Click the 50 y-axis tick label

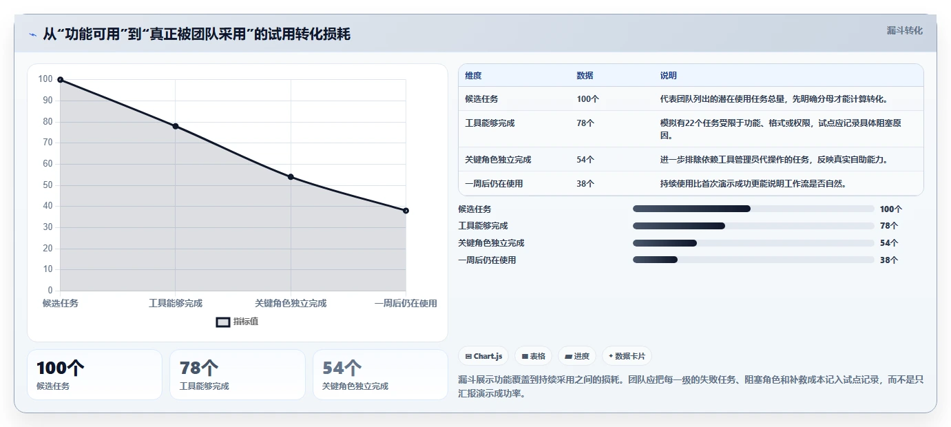click(x=48, y=185)
